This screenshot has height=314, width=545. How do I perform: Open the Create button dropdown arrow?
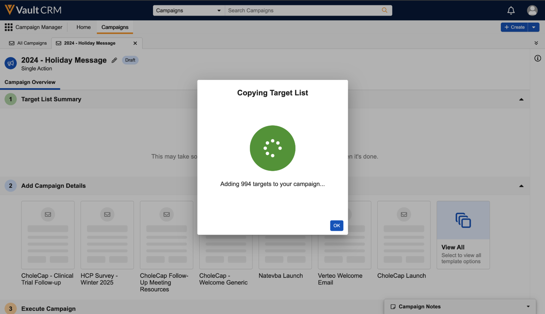[534, 27]
